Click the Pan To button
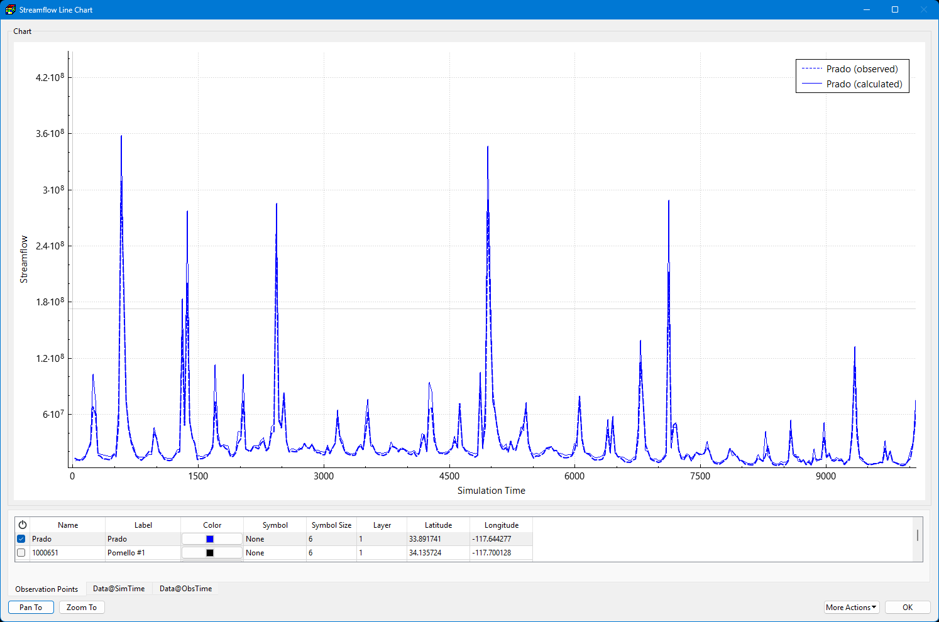939x622 pixels. click(31, 608)
